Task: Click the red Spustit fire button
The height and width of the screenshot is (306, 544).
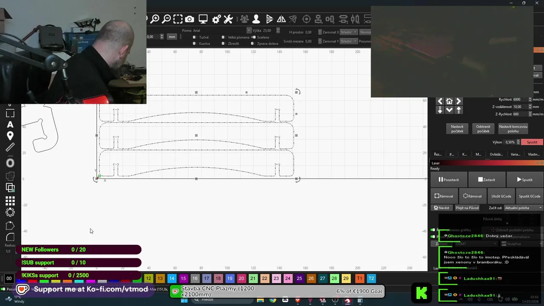Action: pyautogui.click(x=532, y=142)
